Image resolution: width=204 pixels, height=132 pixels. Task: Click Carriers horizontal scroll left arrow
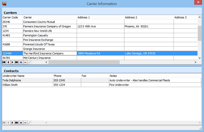[x=46, y=62]
